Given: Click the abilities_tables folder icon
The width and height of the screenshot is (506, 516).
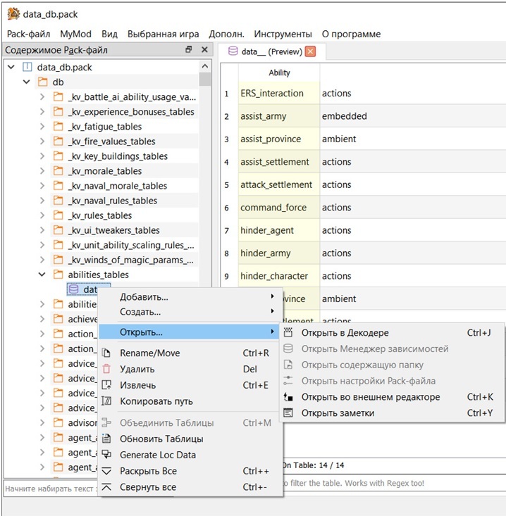Looking at the screenshot, I should [58, 275].
